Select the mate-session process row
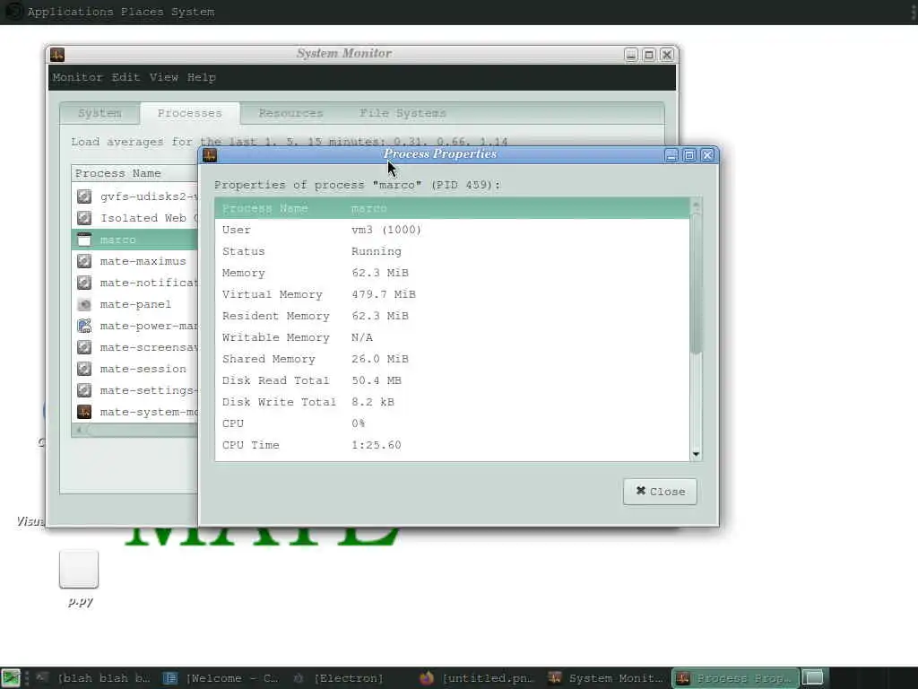Image resolution: width=918 pixels, height=689 pixels. click(134, 369)
